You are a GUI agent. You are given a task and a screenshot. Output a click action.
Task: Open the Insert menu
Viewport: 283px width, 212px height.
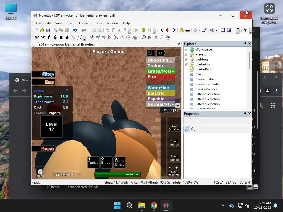70,23
